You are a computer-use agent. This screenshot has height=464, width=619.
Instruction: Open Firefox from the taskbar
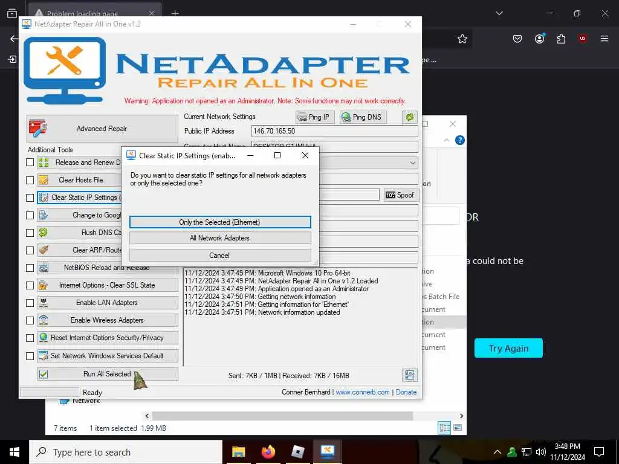[x=268, y=452]
